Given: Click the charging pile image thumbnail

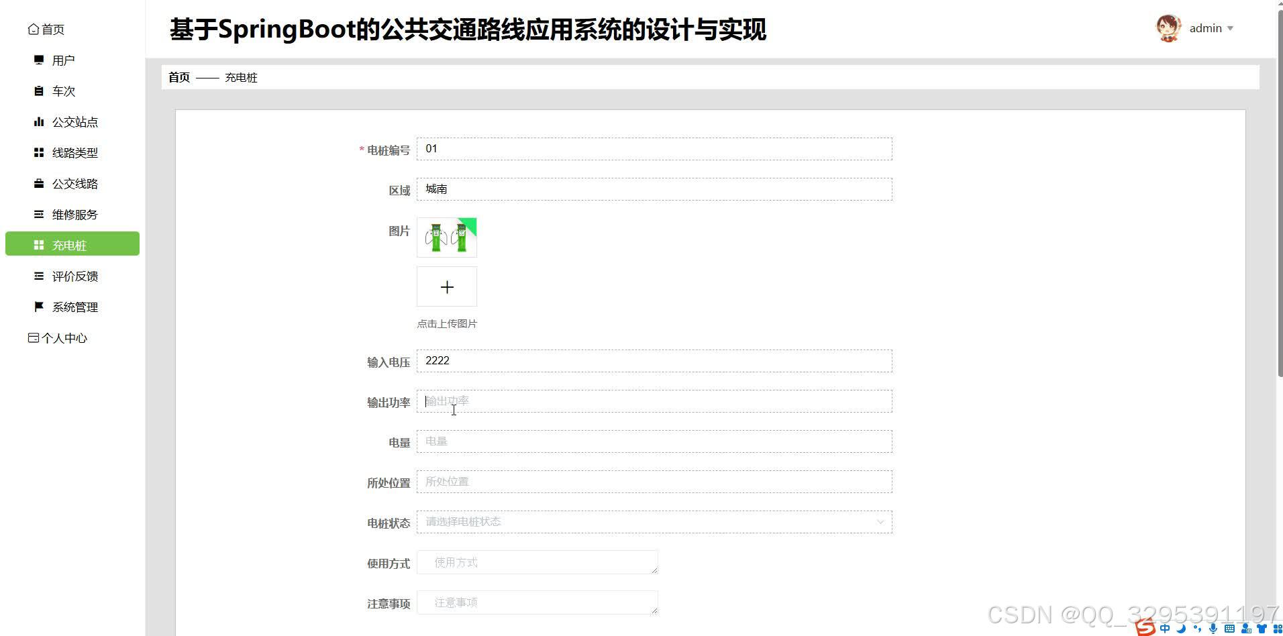Looking at the screenshot, I should click(x=446, y=237).
